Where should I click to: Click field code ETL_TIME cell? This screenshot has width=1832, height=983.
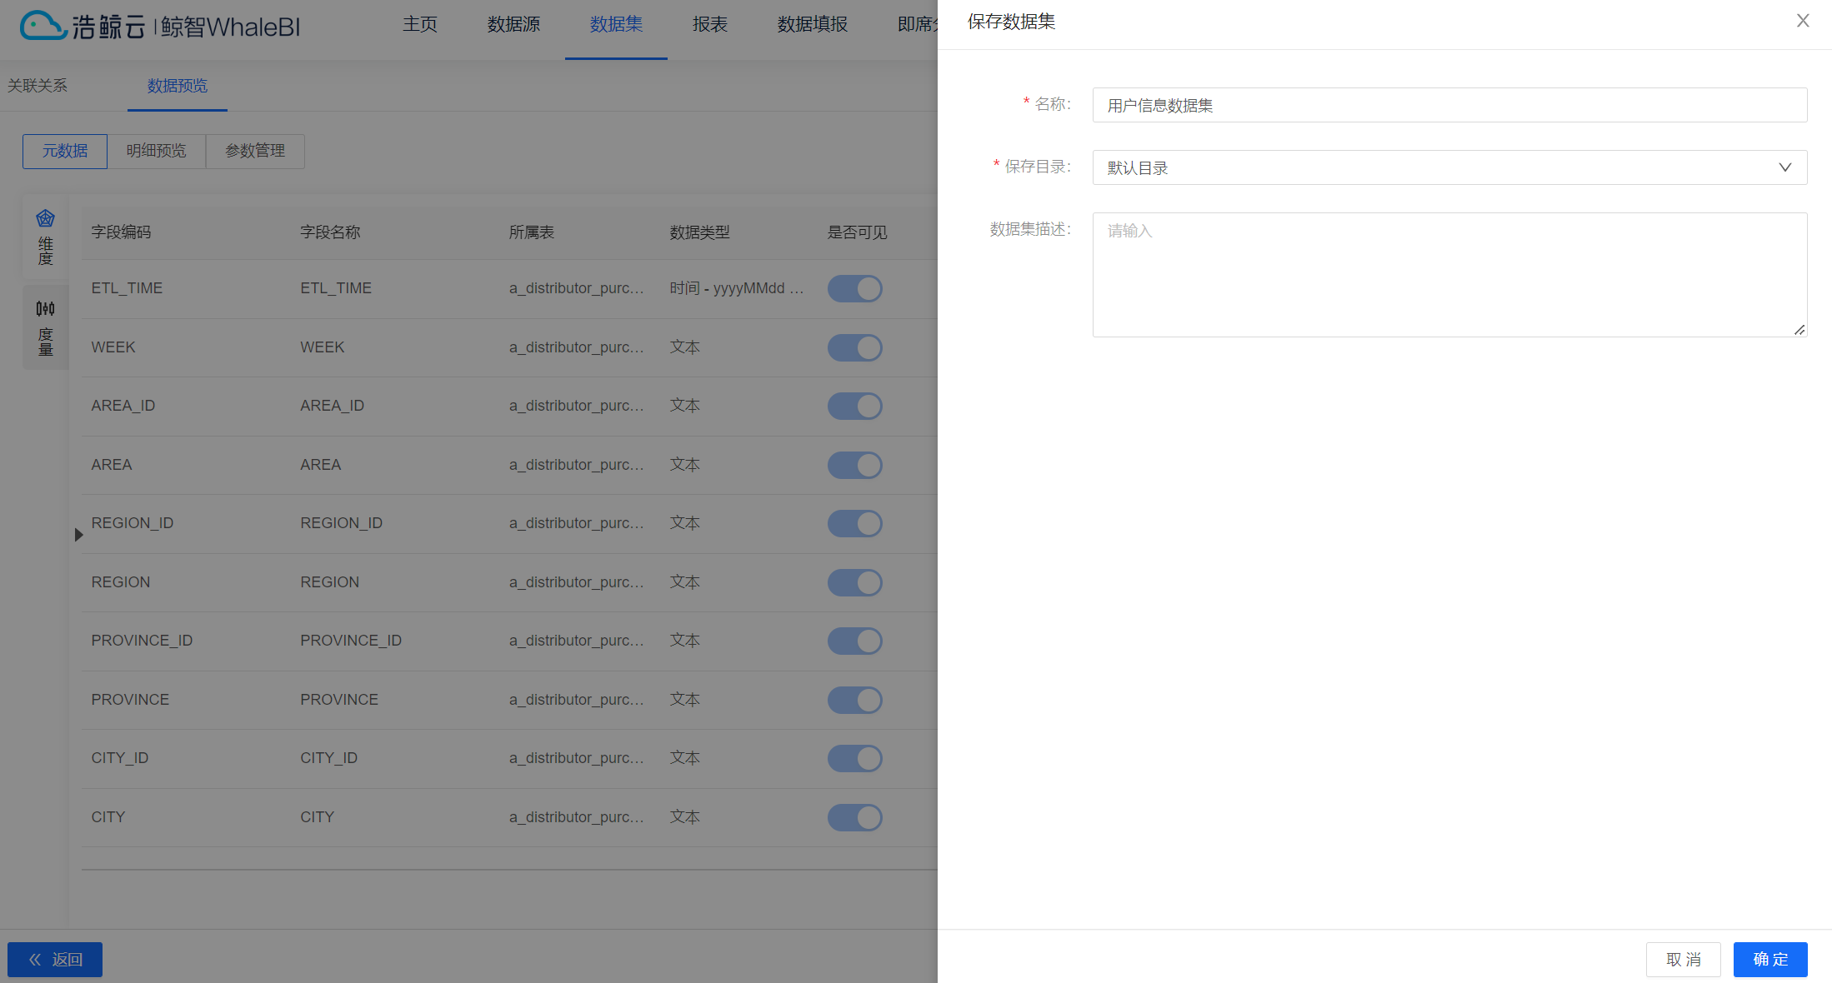(x=127, y=288)
